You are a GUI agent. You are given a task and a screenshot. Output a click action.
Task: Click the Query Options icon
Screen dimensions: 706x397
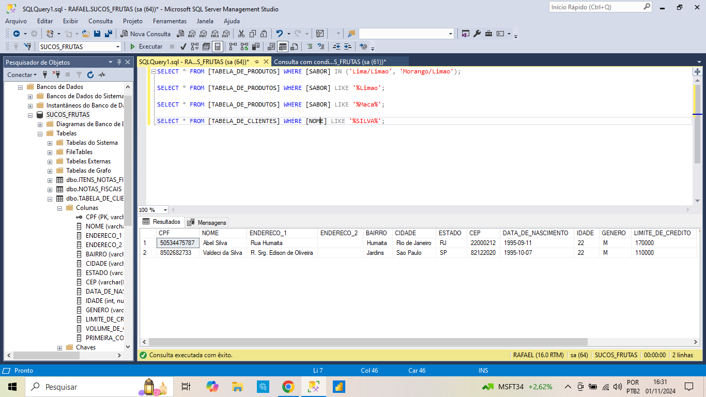pos(206,47)
